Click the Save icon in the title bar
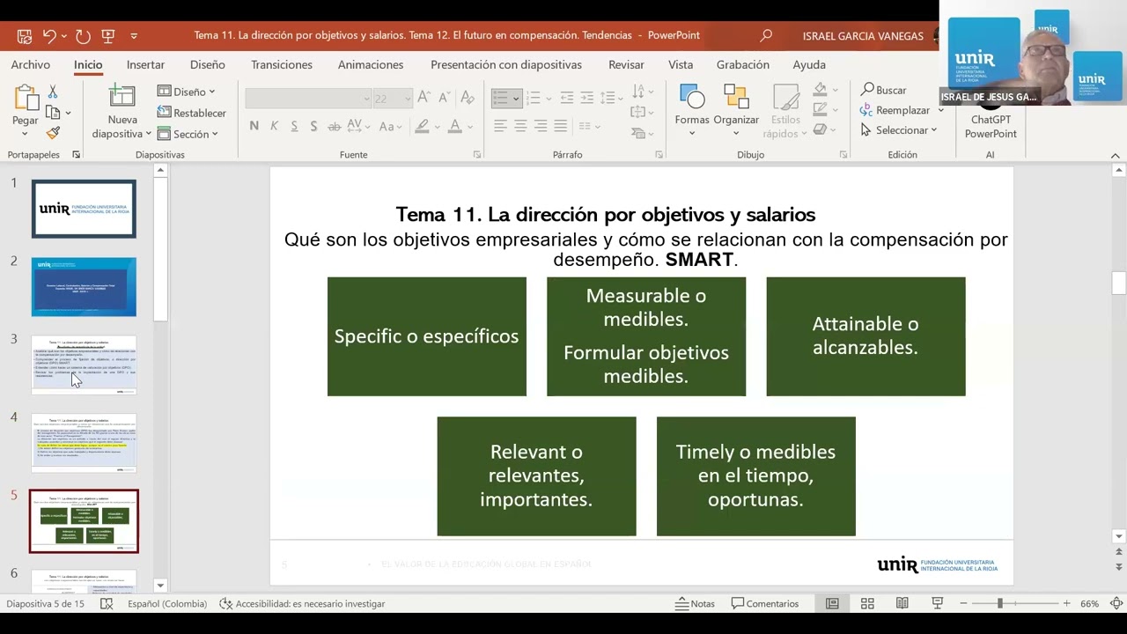 tap(24, 36)
